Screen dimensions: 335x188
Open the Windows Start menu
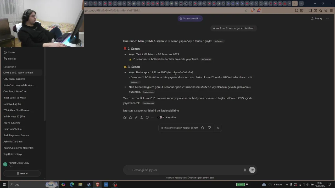pyautogui.click(x=4, y=185)
